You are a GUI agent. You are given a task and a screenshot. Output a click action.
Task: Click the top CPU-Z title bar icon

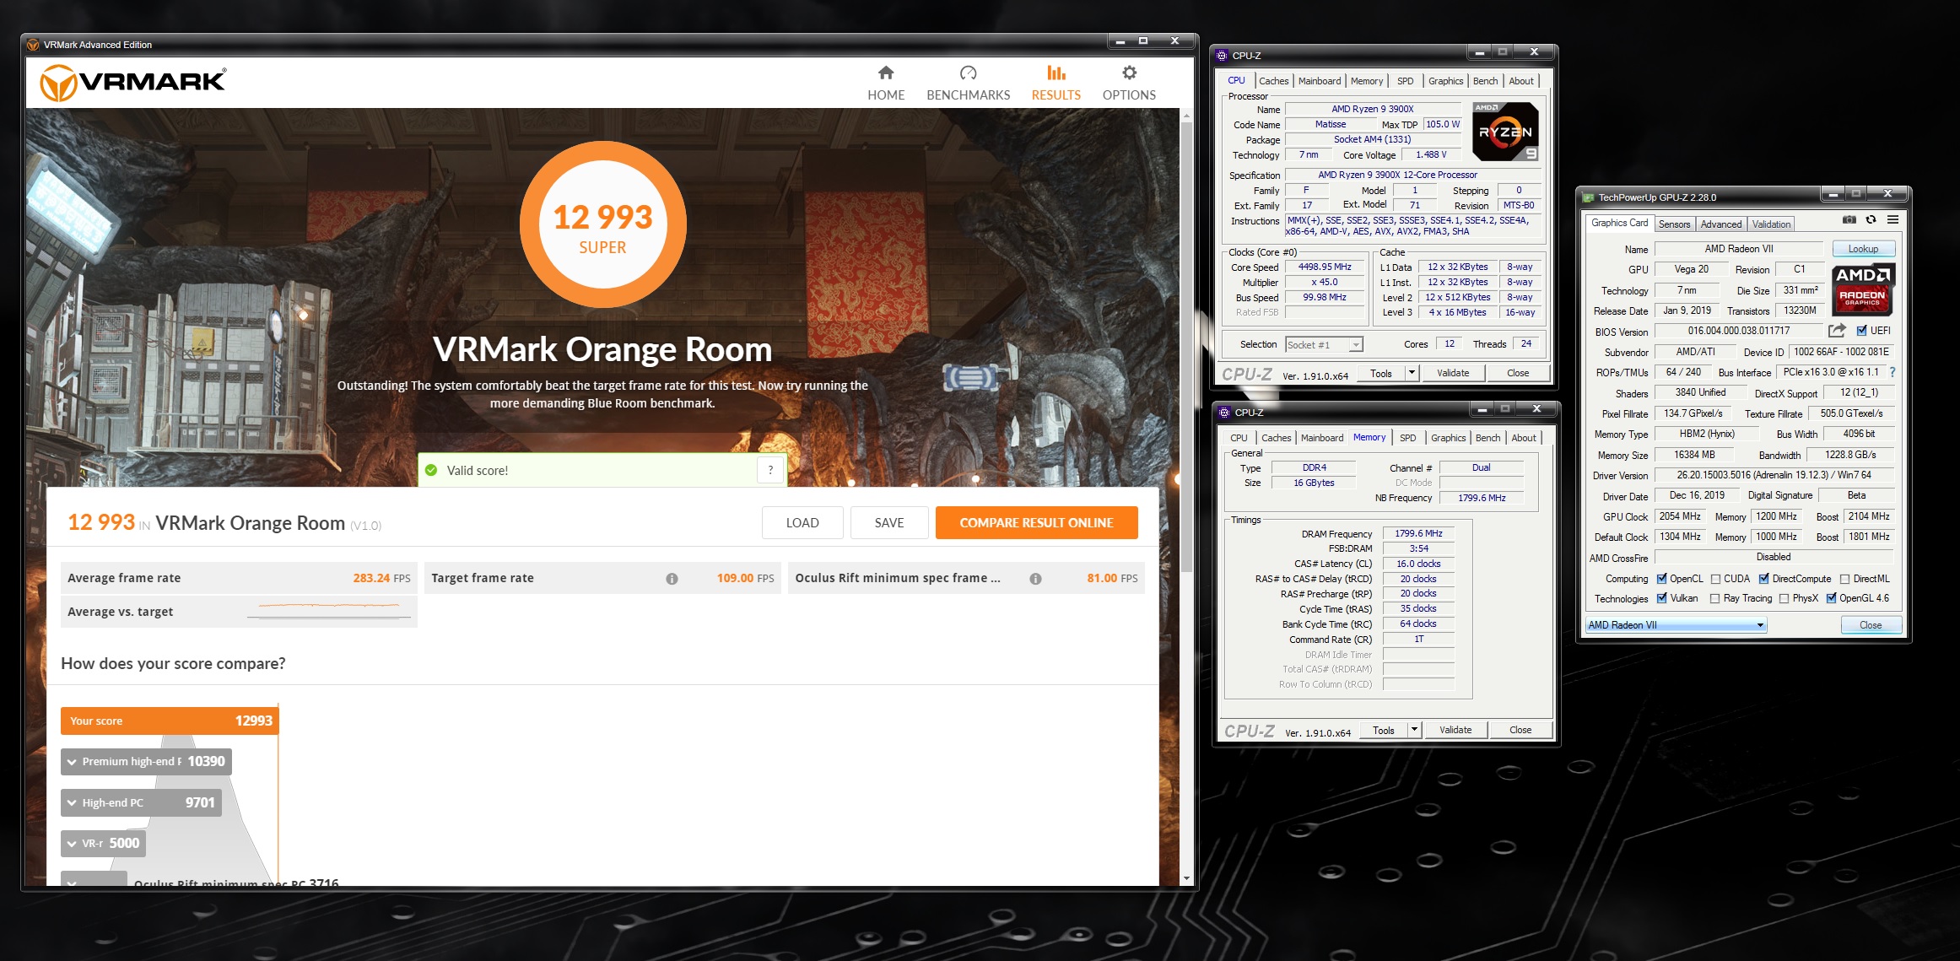1222,56
